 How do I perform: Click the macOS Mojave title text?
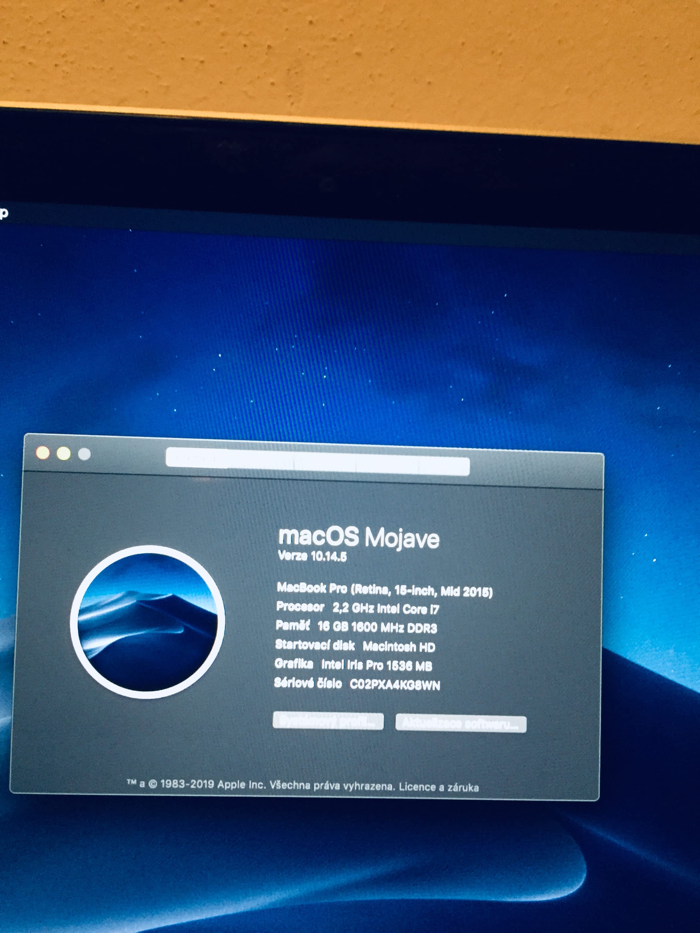359,537
